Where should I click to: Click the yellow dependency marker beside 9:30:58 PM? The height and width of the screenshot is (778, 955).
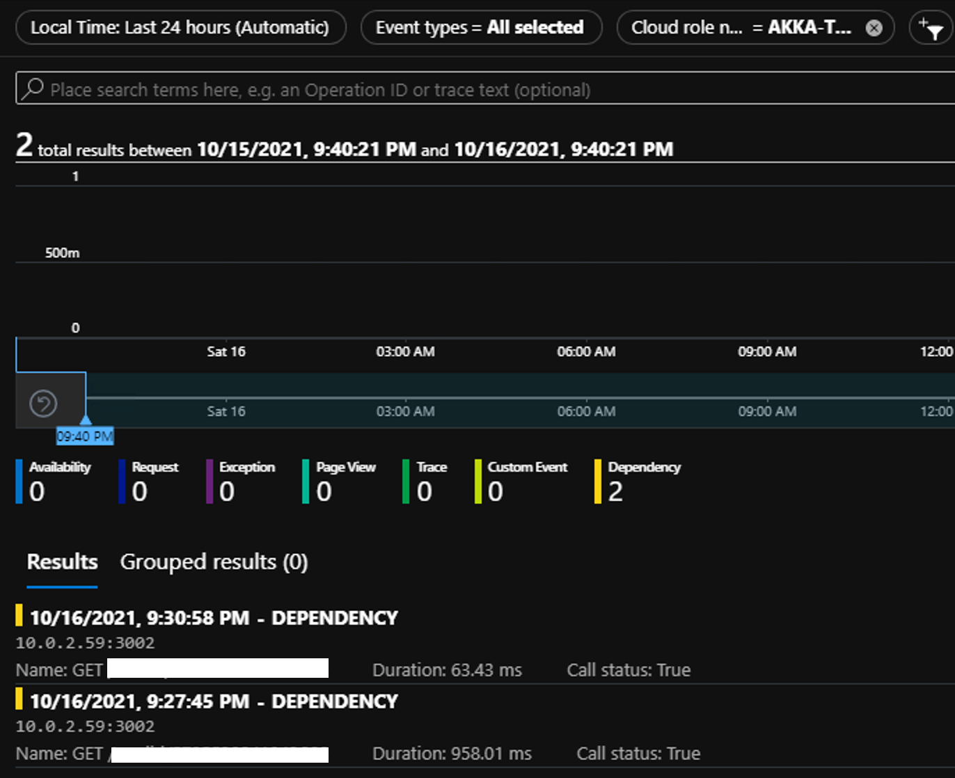(21, 617)
